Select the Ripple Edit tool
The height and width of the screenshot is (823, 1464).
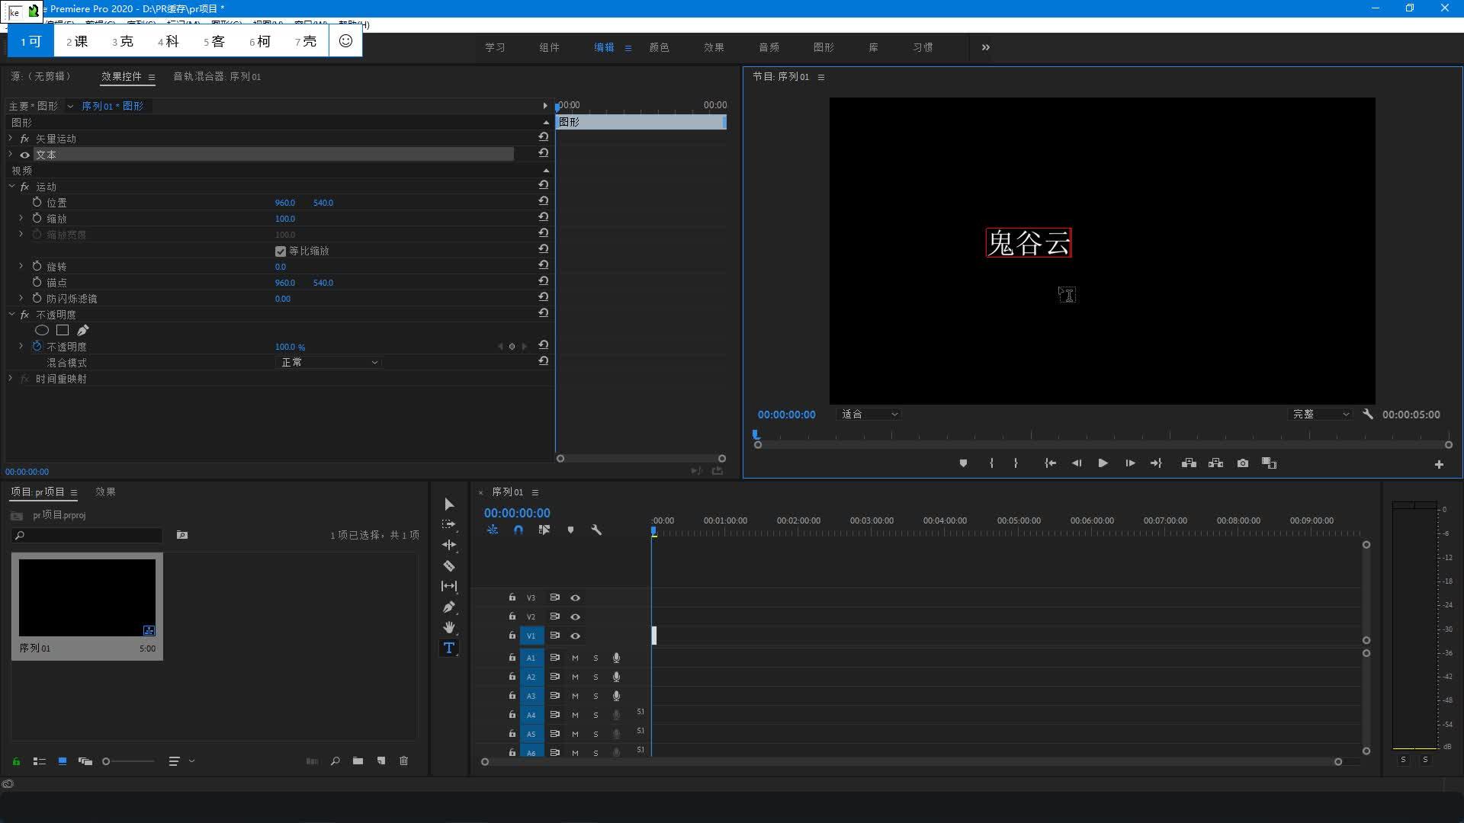pos(449,545)
